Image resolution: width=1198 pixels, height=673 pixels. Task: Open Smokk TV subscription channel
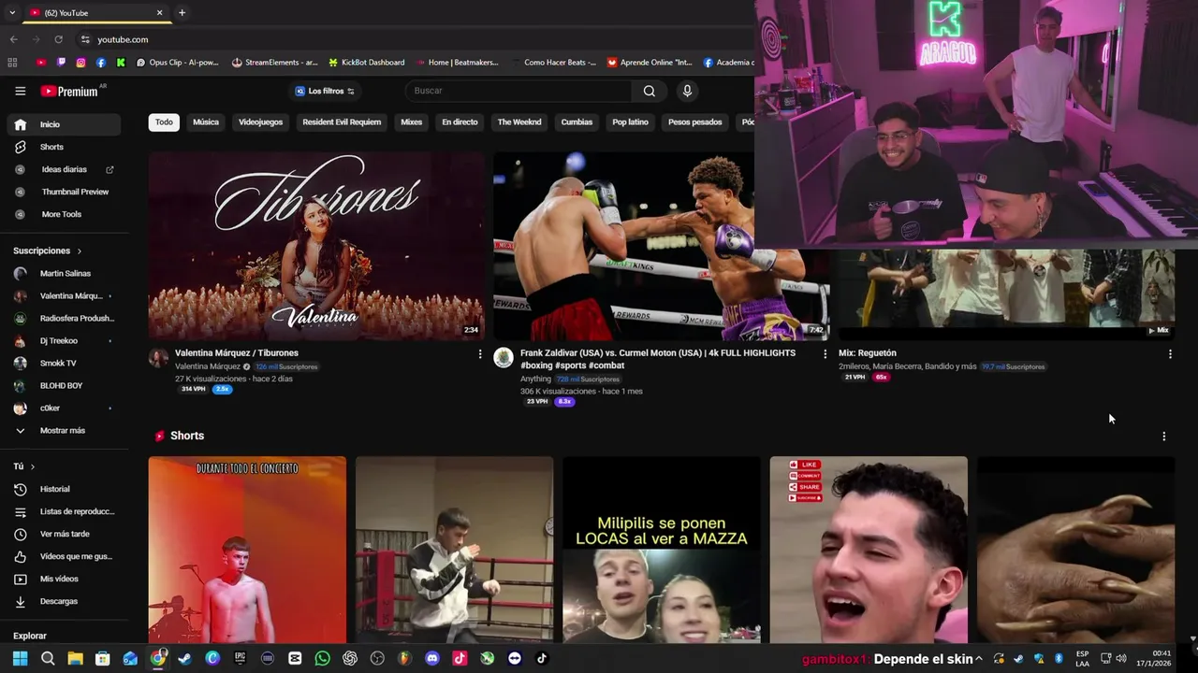coord(65,364)
